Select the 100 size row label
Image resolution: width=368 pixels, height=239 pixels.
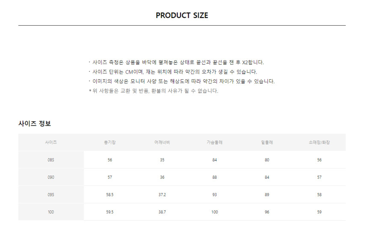pos(51,212)
